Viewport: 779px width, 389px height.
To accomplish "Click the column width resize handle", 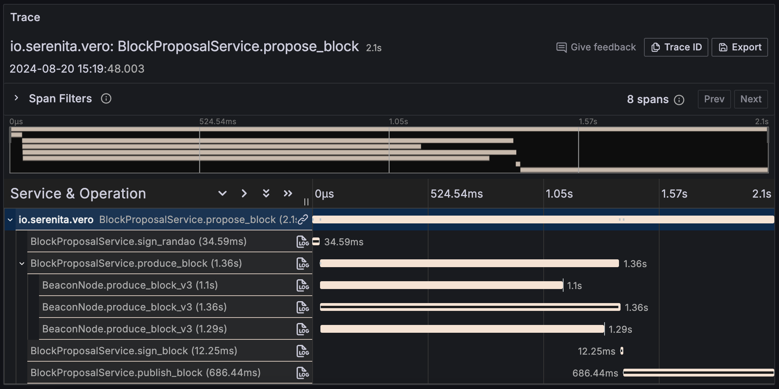I will pyautogui.click(x=306, y=202).
